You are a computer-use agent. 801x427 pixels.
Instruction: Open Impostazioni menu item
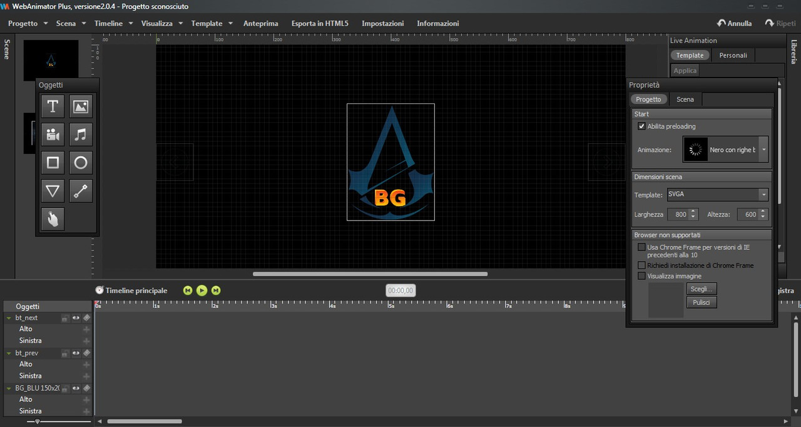click(383, 23)
